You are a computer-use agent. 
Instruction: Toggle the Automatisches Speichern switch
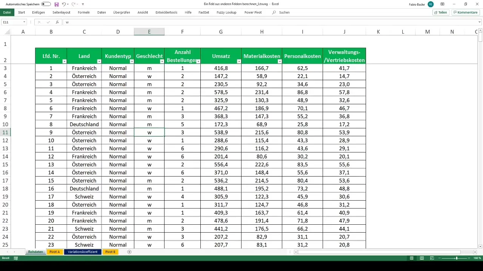pyautogui.click(x=46, y=4)
